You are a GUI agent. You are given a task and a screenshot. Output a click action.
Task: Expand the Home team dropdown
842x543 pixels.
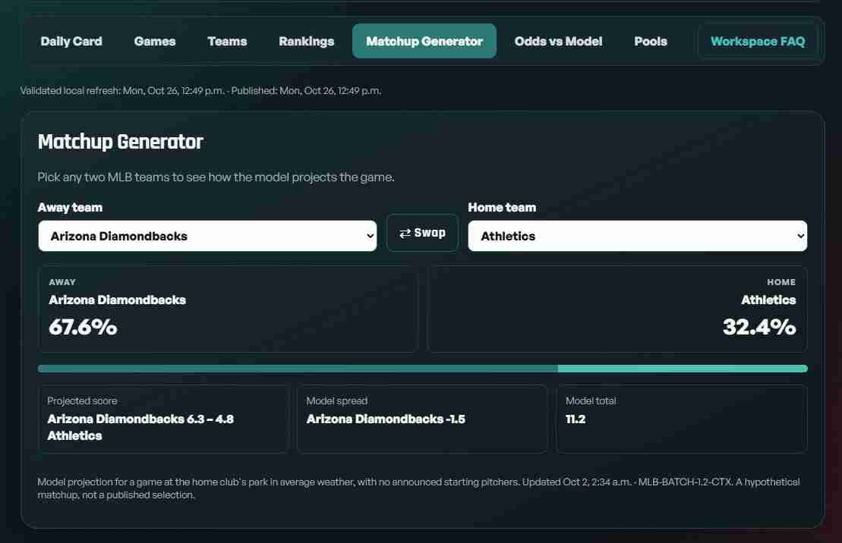click(638, 236)
